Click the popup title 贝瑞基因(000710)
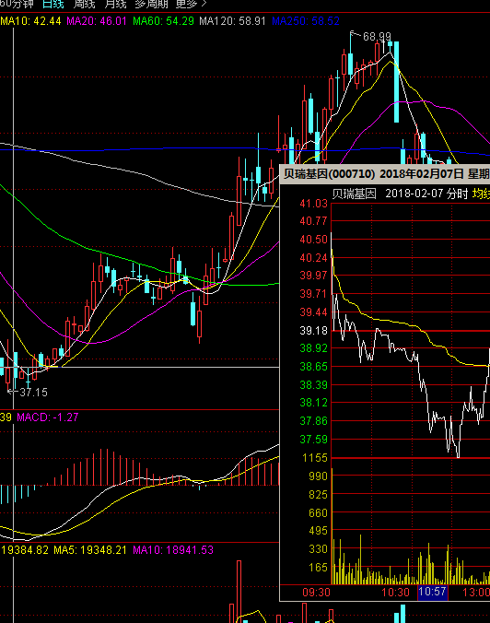Image resolution: width=490 pixels, height=623 pixels. click(x=329, y=174)
